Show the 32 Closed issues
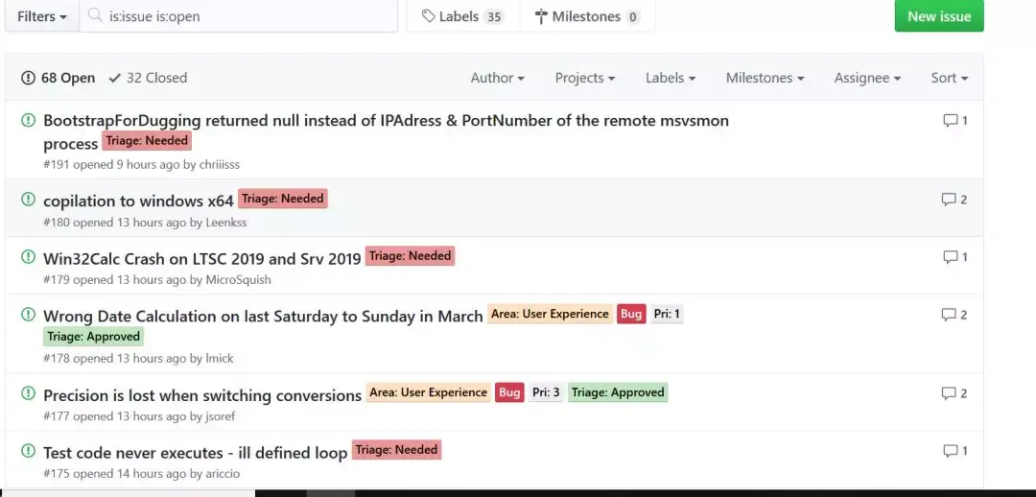 click(148, 78)
